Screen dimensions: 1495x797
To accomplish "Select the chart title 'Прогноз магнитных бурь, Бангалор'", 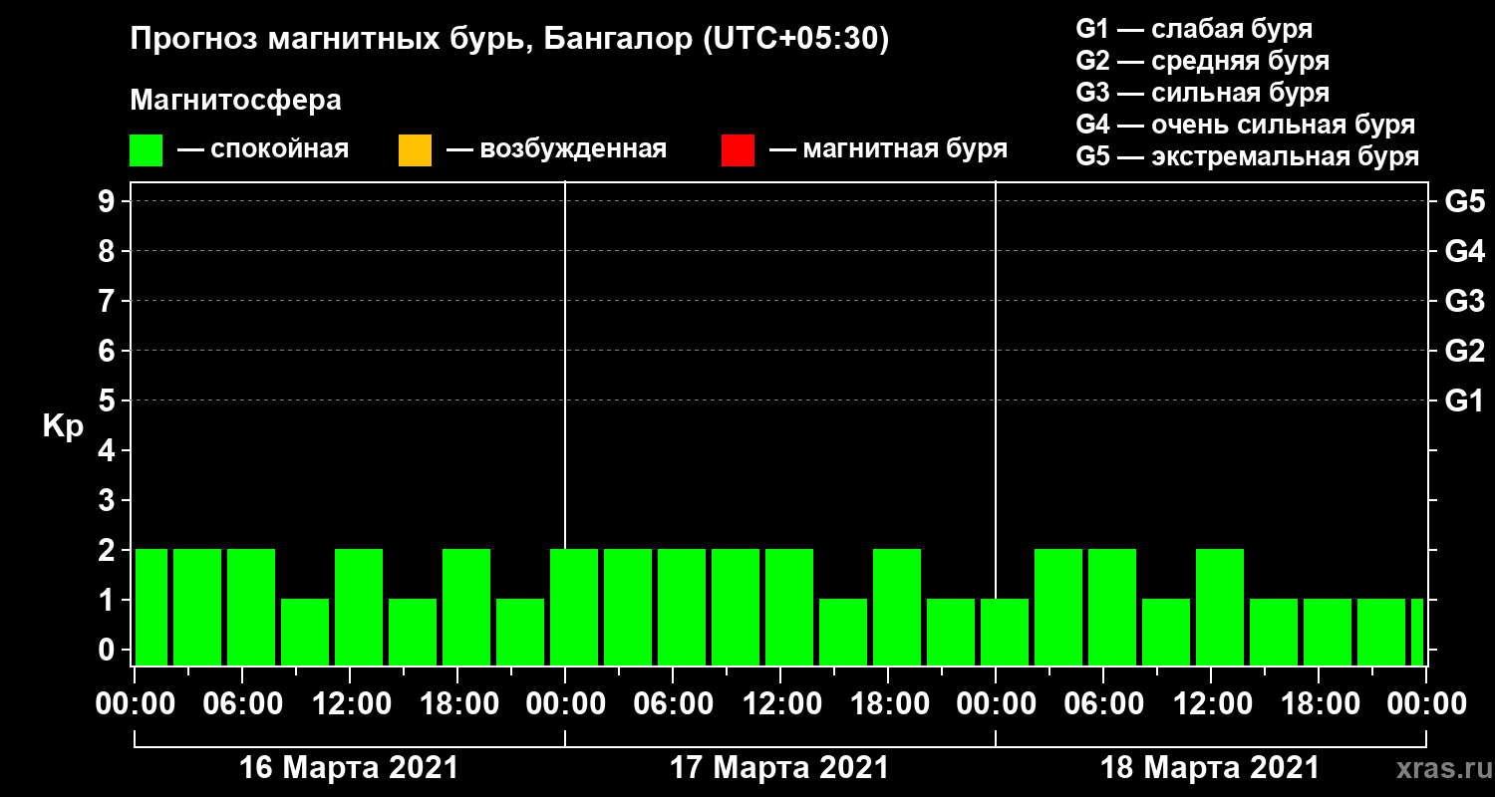I will point(413,41).
